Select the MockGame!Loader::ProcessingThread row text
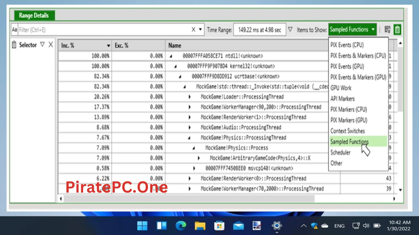The image size is (419, 235). click(x=242, y=97)
